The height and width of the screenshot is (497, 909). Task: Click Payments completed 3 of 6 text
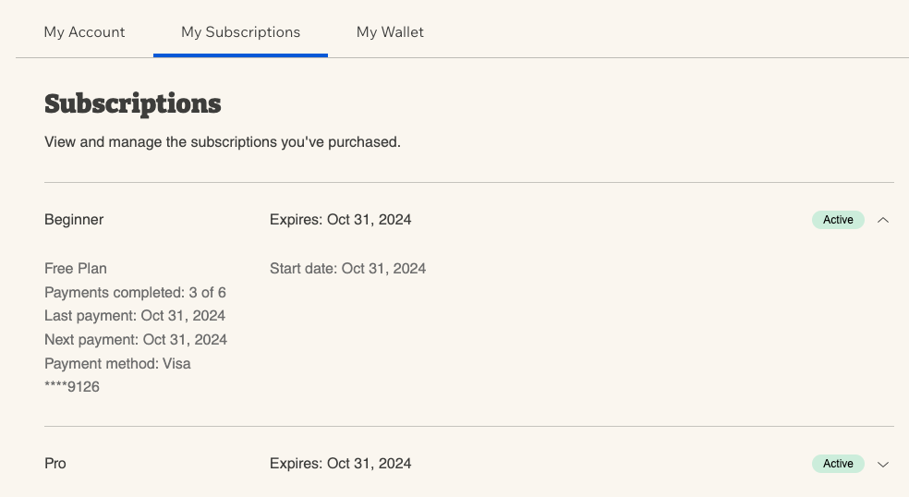coord(135,292)
